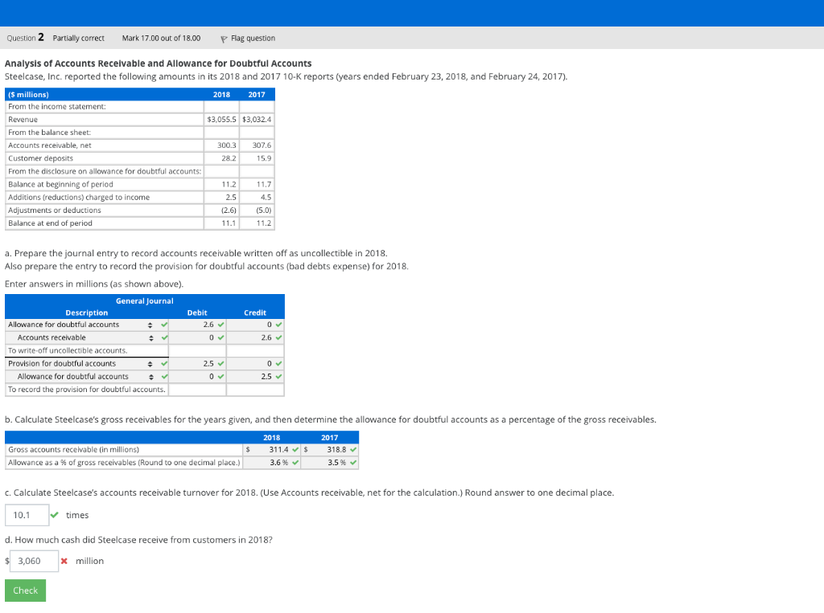
Task: Open the Accounts receivable account dropdown
Action: [x=150, y=337]
